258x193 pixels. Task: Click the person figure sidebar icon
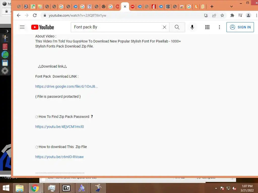click(x=5, y=38)
